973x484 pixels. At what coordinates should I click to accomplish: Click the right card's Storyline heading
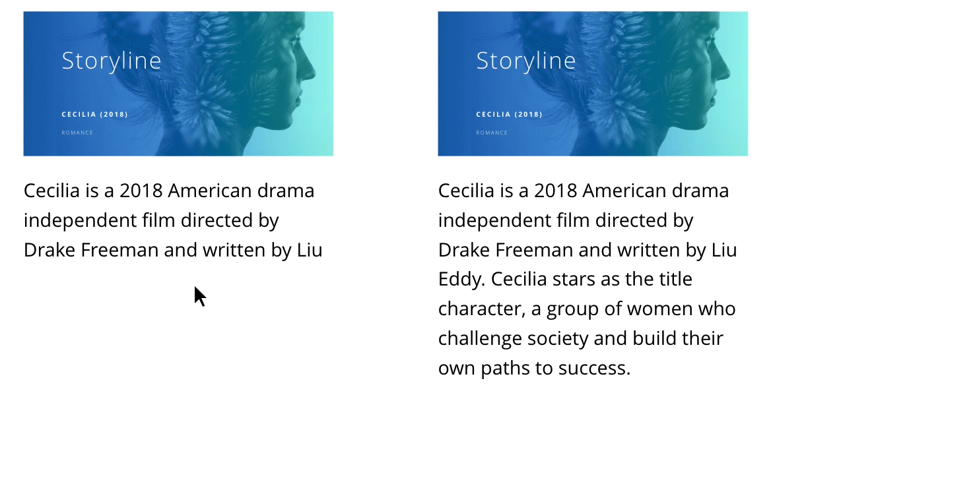point(526,61)
